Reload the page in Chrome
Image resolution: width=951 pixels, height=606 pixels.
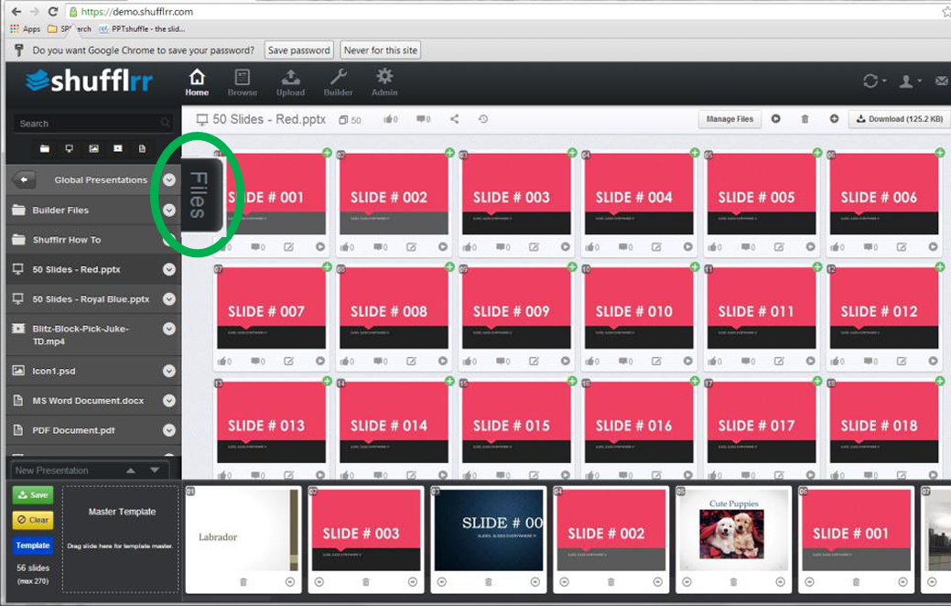[x=53, y=12]
